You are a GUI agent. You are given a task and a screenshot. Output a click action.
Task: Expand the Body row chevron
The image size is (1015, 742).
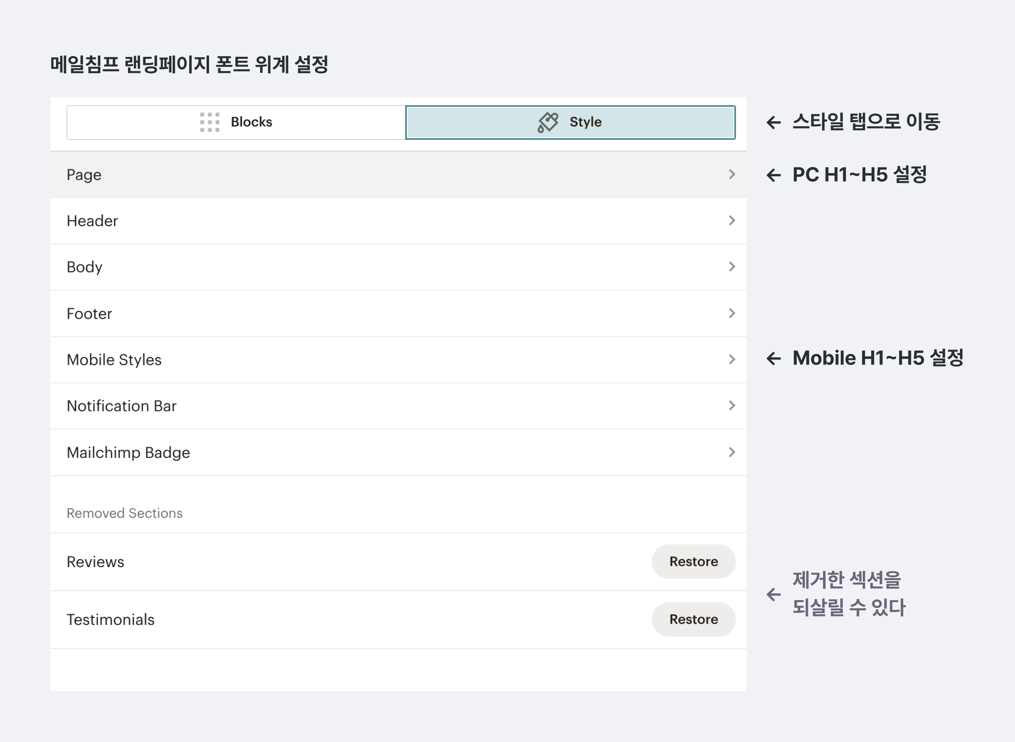point(732,267)
